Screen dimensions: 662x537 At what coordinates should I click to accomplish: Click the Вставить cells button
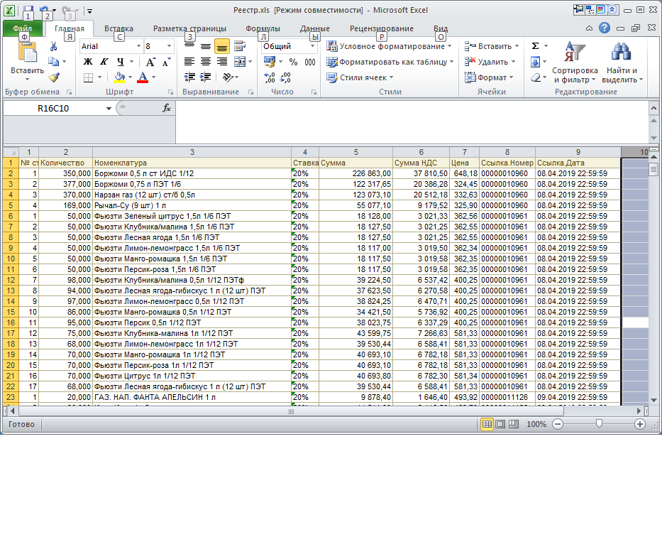tap(491, 46)
